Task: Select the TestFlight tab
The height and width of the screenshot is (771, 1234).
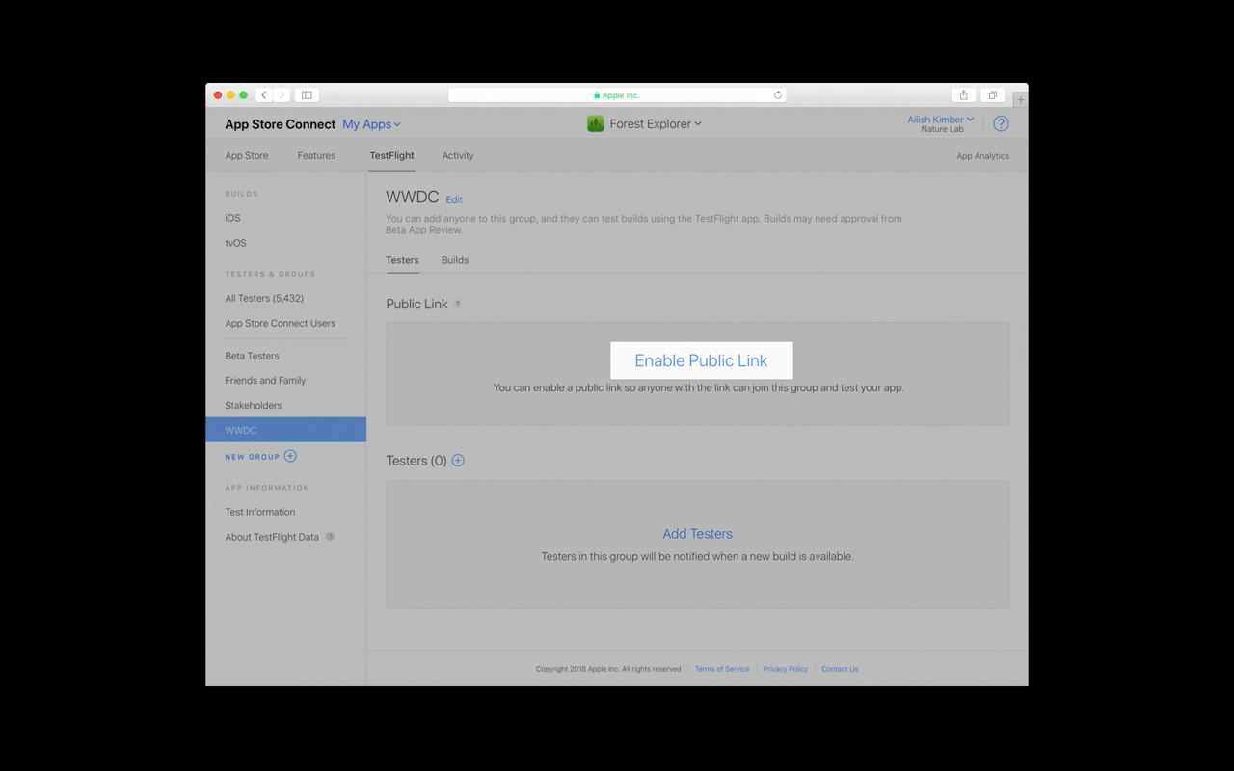Action: coord(391,155)
